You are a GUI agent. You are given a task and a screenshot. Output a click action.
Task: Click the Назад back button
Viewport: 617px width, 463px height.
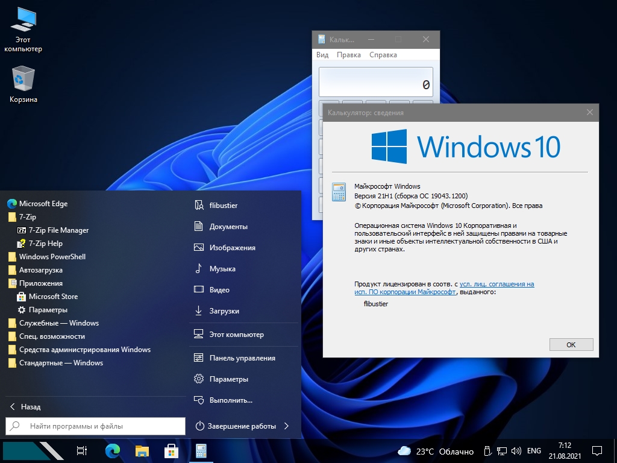30,407
